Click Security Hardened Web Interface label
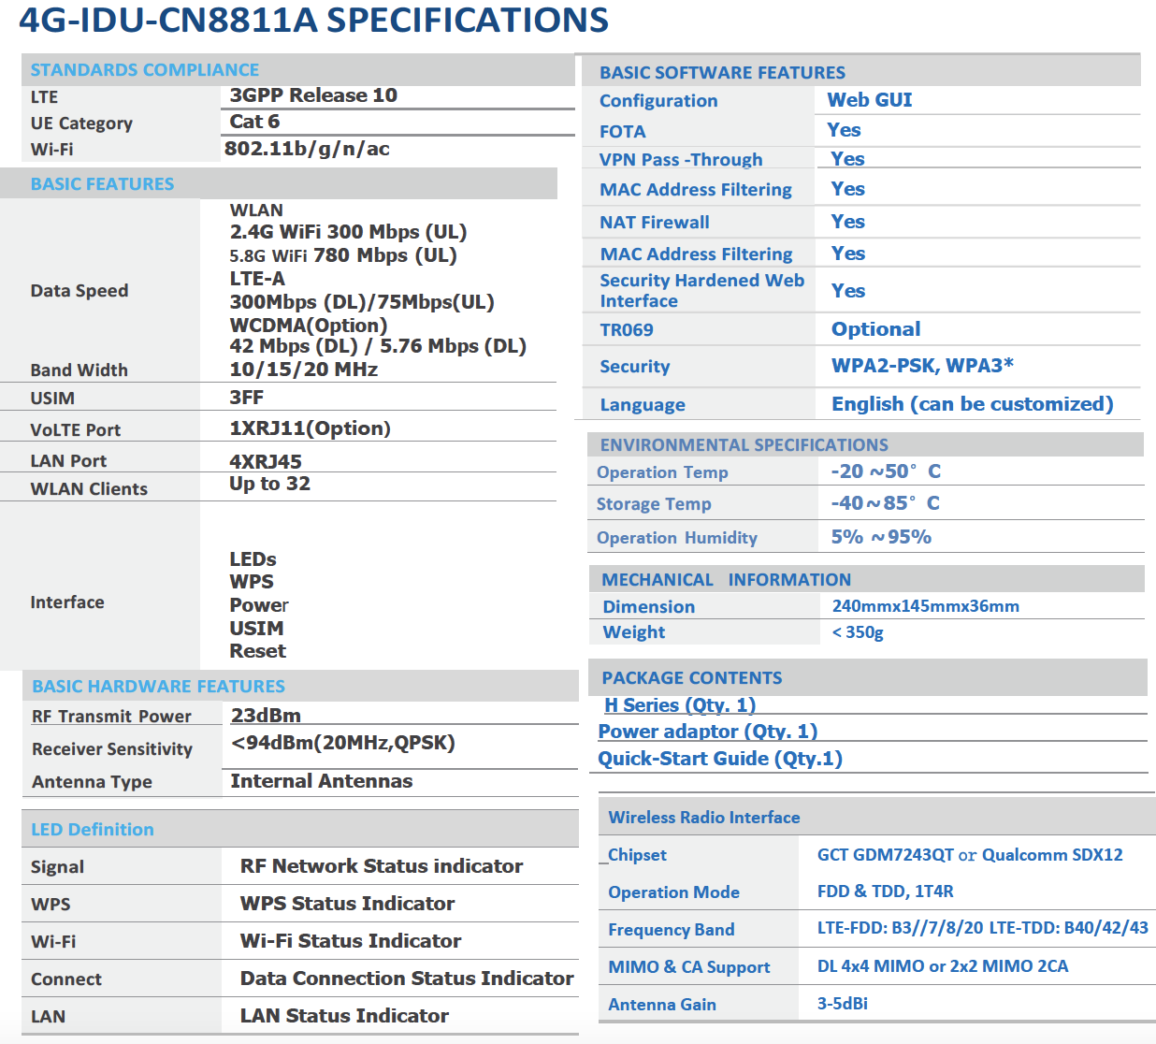 click(702, 291)
